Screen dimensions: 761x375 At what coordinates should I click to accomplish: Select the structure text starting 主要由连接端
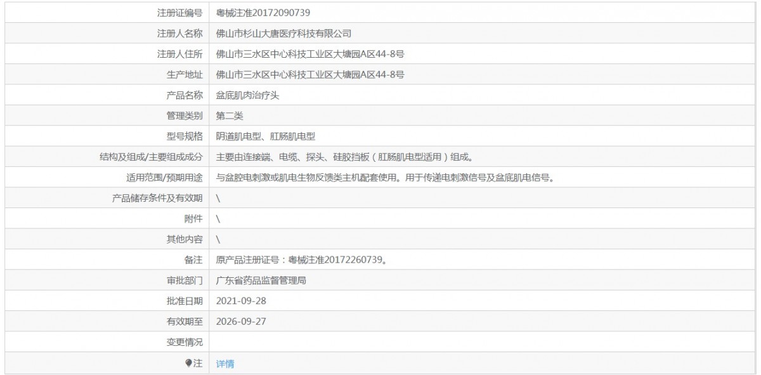[344, 157]
